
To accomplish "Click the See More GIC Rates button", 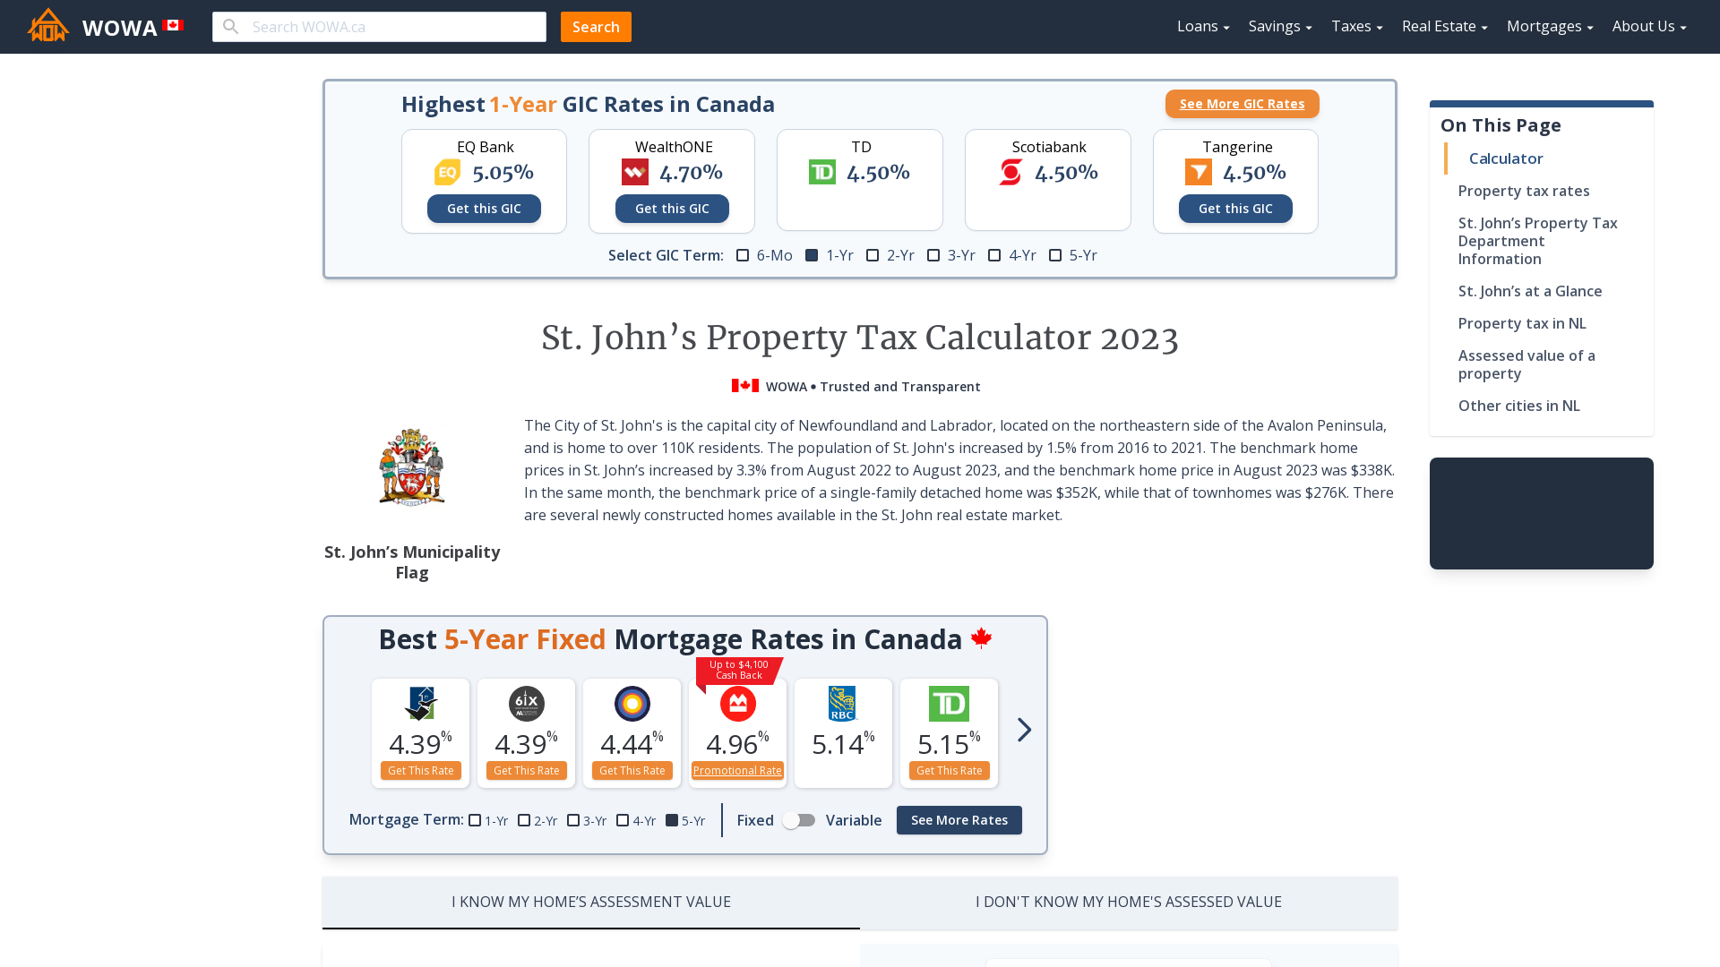I will click(x=1242, y=103).
